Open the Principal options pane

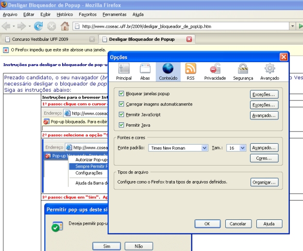click(124, 72)
